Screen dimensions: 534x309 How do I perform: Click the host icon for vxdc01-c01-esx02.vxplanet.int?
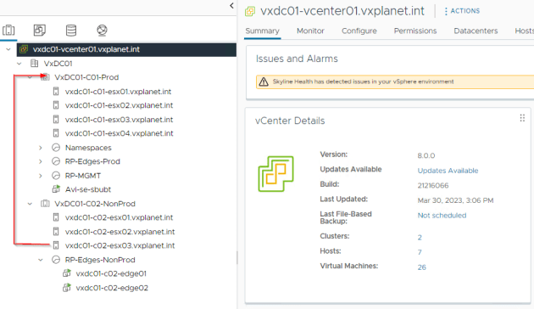56,105
